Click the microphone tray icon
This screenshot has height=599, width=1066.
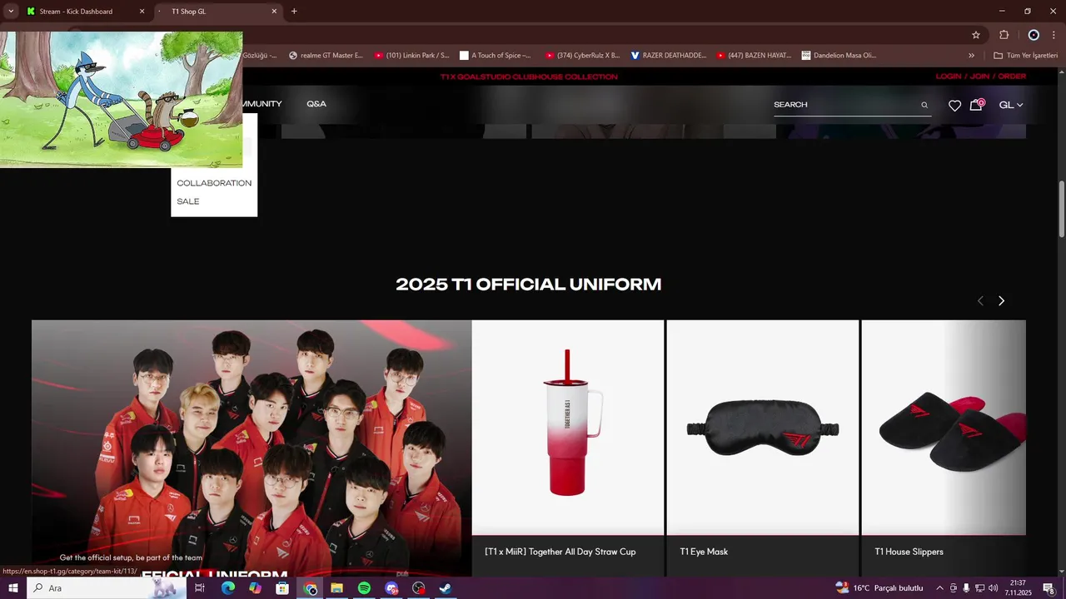tap(966, 588)
